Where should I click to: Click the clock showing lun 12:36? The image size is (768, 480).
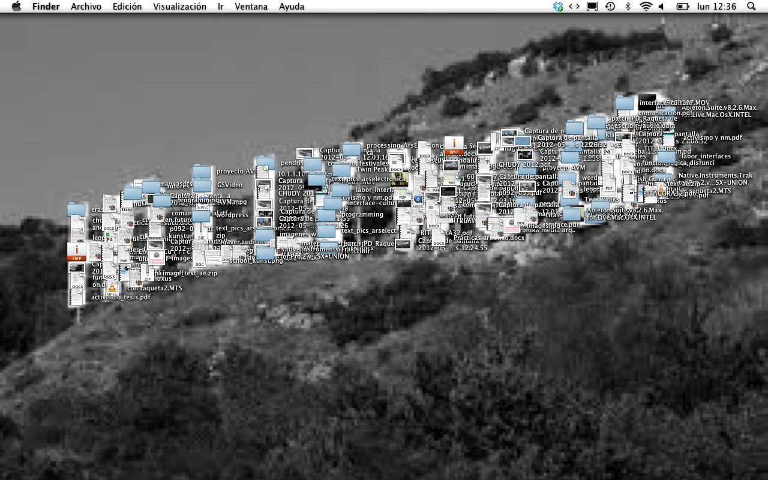pos(716,7)
